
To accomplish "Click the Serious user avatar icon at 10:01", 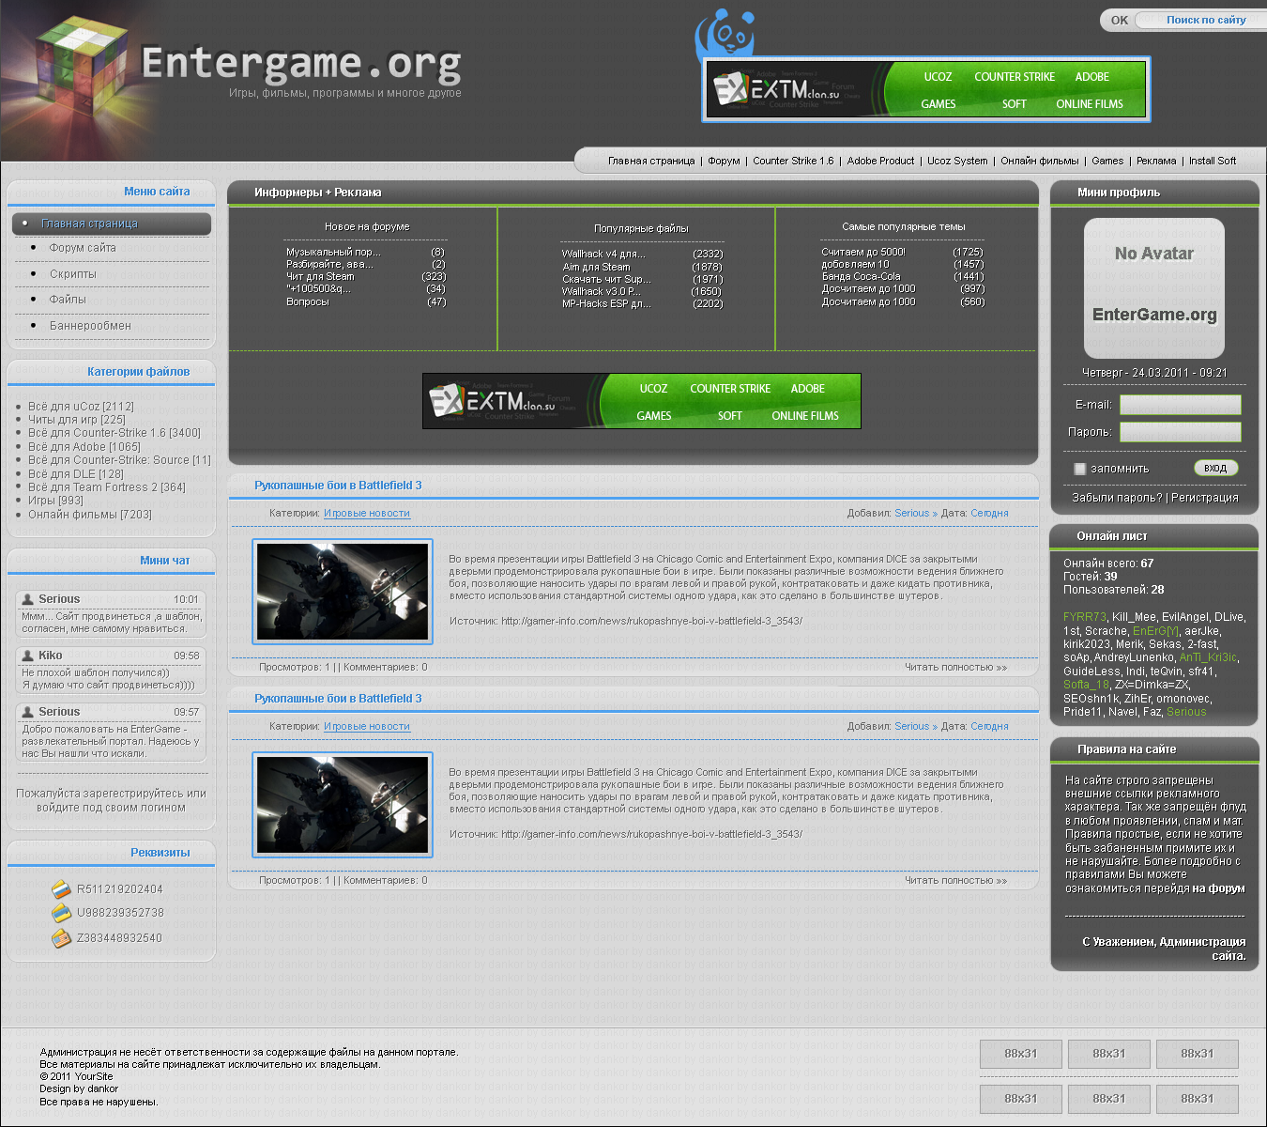I will [x=28, y=599].
